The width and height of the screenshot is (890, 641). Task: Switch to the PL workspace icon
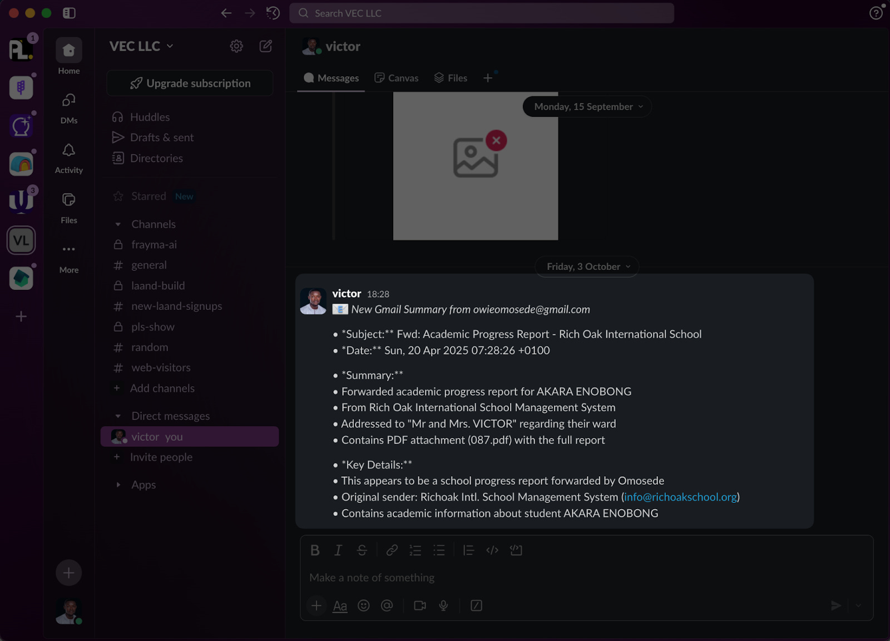pos(21,50)
